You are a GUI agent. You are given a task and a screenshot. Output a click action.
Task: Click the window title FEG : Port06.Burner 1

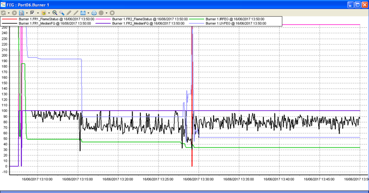point(28,5)
